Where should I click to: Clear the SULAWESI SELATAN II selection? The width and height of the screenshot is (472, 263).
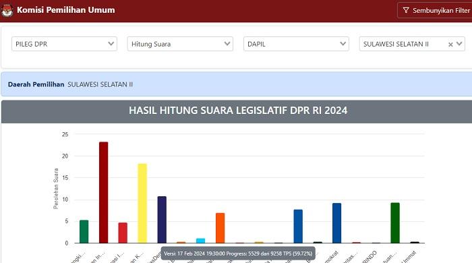point(450,45)
